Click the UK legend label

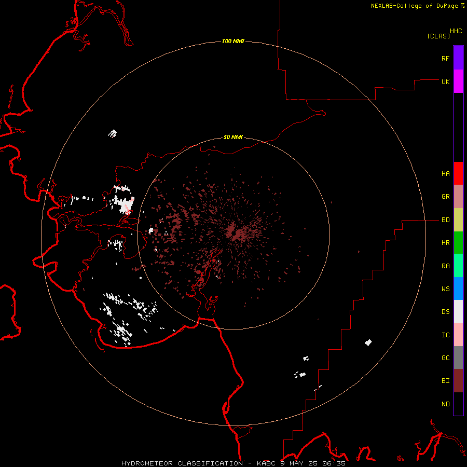pyautogui.click(x=445, y=81)
